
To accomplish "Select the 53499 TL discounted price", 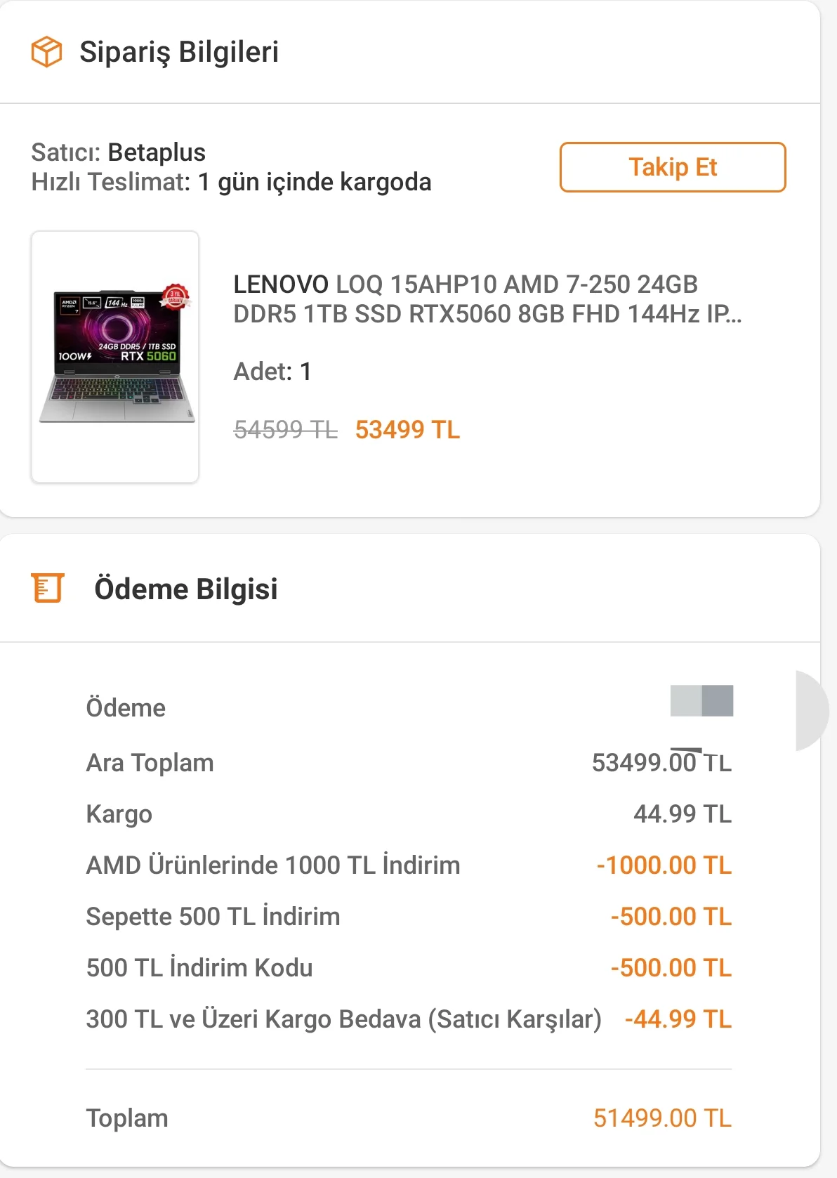I will (407, 429).
